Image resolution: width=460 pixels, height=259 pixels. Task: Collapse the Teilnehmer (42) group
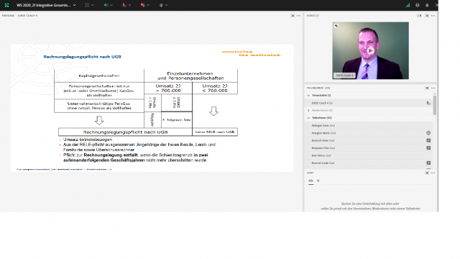click(x=308, y=118)
